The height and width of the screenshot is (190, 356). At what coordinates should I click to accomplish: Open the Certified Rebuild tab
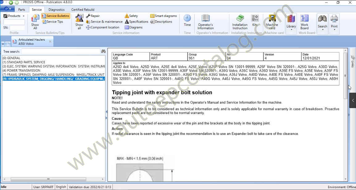click(x=83, y=10)
